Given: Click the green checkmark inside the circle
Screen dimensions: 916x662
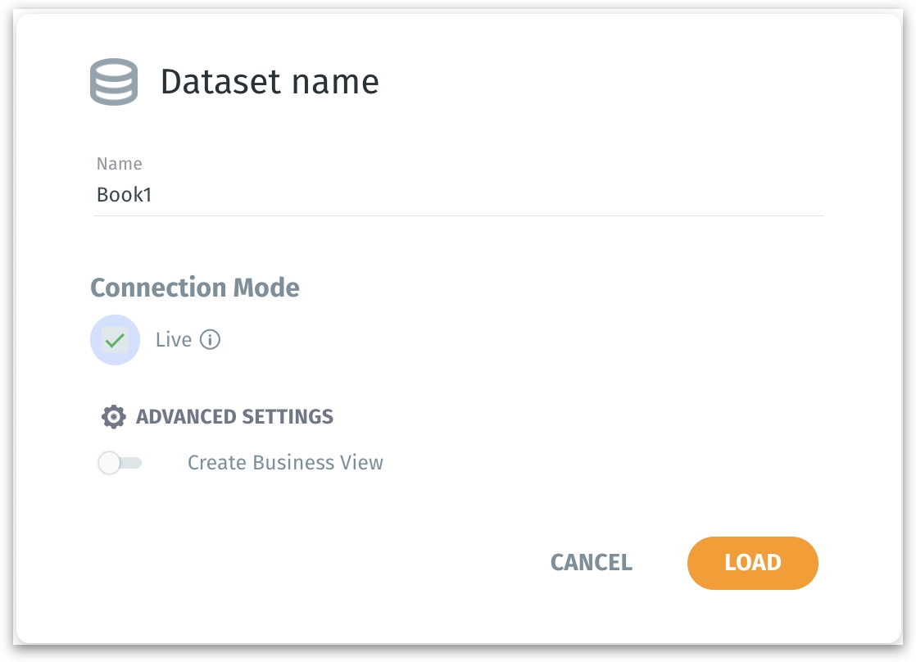Looking at the screenshot, I should click(115, 339).
